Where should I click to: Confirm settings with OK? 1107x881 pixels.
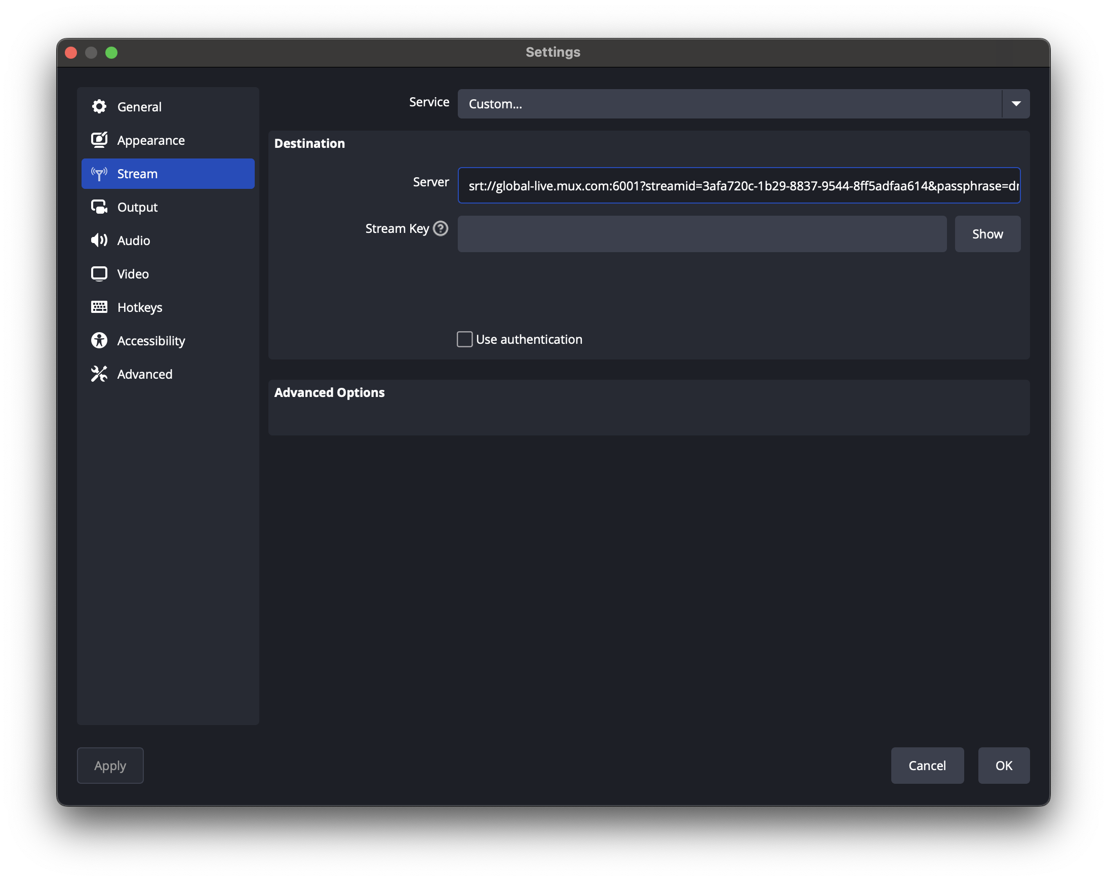pyautogui.click(x=1003, y=765)
